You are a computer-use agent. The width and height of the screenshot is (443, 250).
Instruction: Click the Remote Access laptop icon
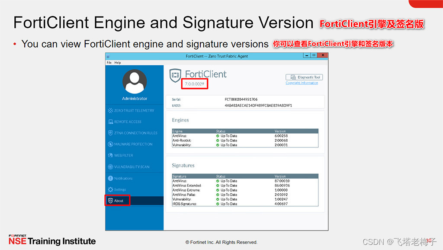pos(110,122)
